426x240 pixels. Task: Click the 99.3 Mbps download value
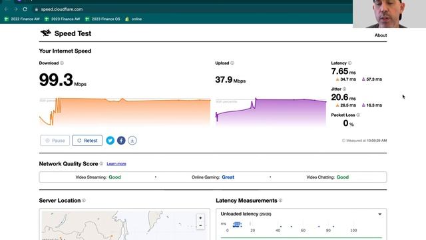pos(63,80)
